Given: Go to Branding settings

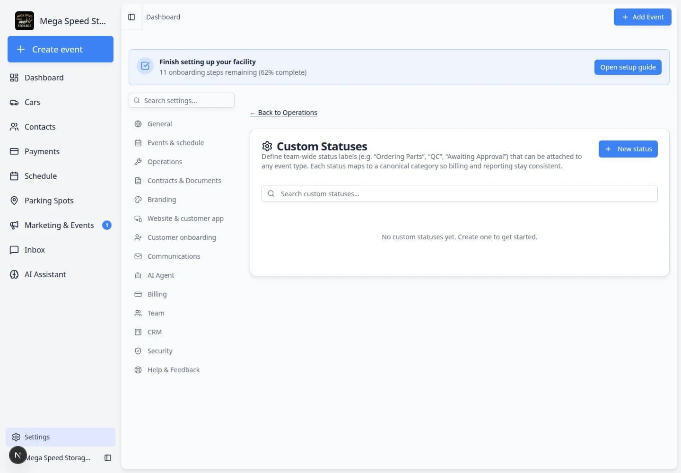Looking at the screenshot, I should [182, 200].
